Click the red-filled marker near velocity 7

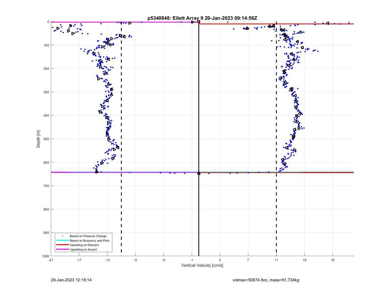[x=247, y=28]
